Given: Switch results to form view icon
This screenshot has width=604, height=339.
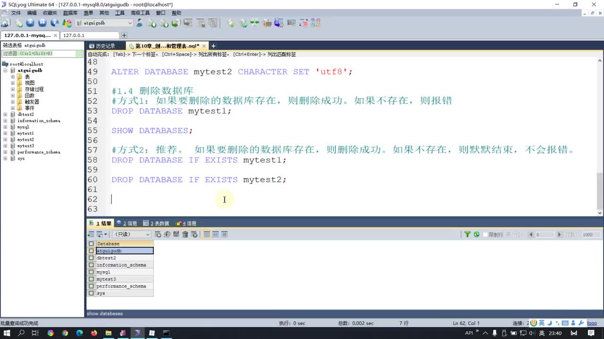Looking at the screenshot, I should [216, 234].
